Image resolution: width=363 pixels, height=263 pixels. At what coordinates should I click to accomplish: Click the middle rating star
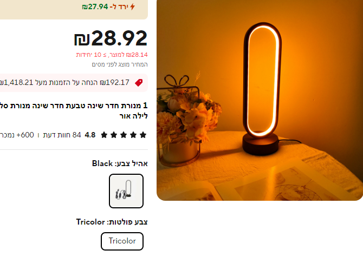(x=124, y=135)
